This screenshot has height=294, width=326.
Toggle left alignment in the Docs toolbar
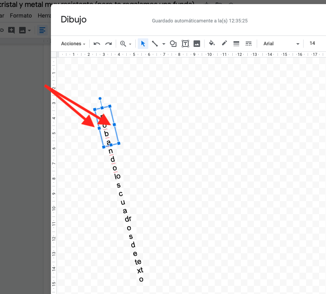(x=42, y=30)
